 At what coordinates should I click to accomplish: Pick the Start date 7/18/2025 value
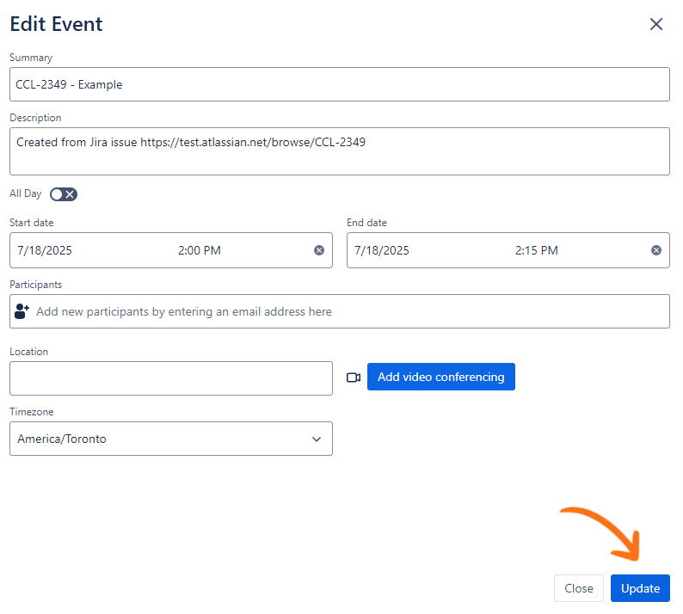45,250
